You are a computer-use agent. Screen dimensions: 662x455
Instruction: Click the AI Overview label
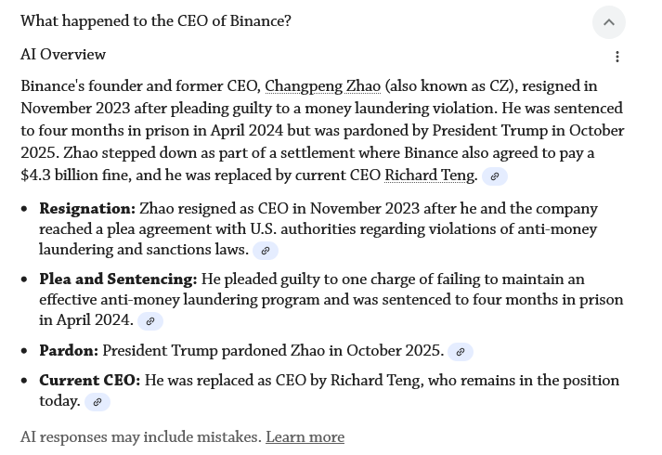tap(63, 56)
